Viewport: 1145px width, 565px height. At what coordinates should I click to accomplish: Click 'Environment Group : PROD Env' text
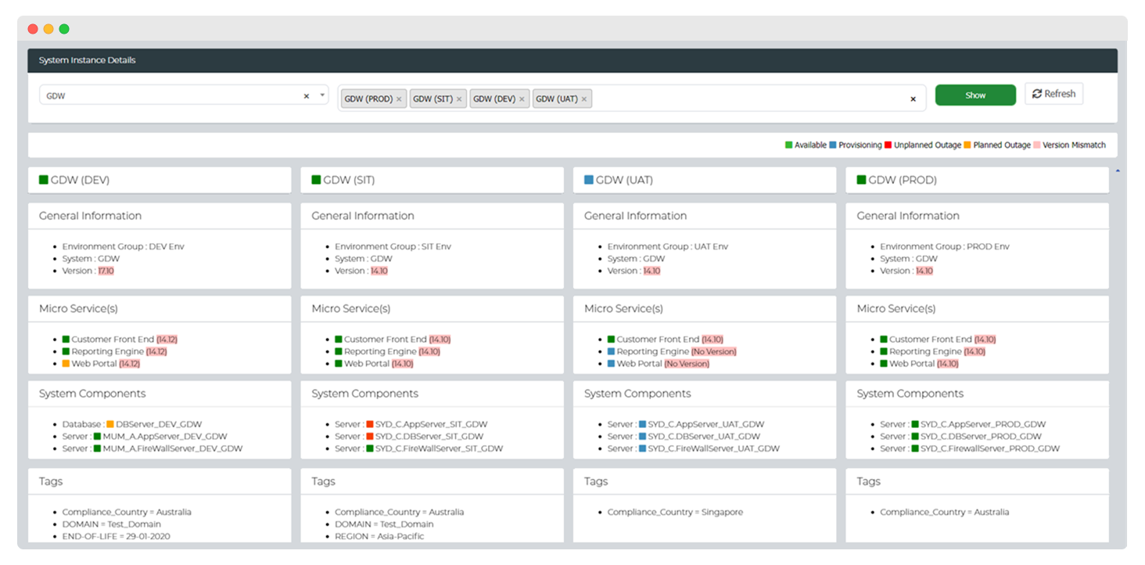(945, 247)
